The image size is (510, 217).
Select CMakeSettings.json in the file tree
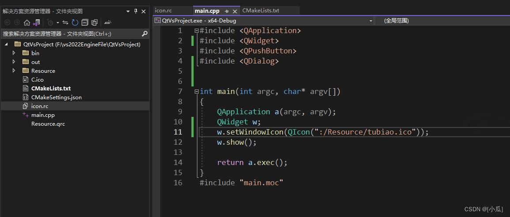click(x=56, y=97)
